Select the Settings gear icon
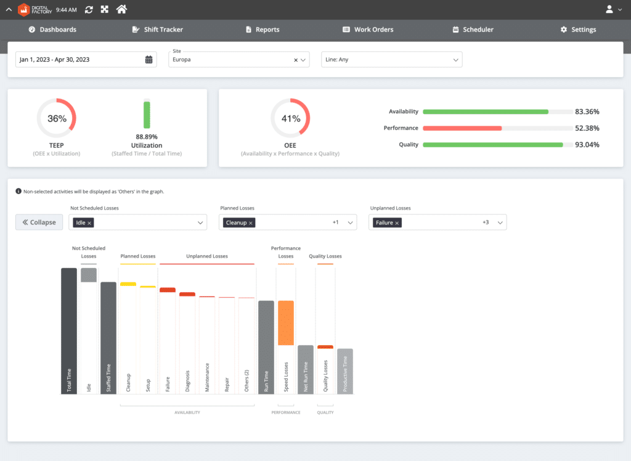This screenshot has height=461, width=631. (563, 29)
